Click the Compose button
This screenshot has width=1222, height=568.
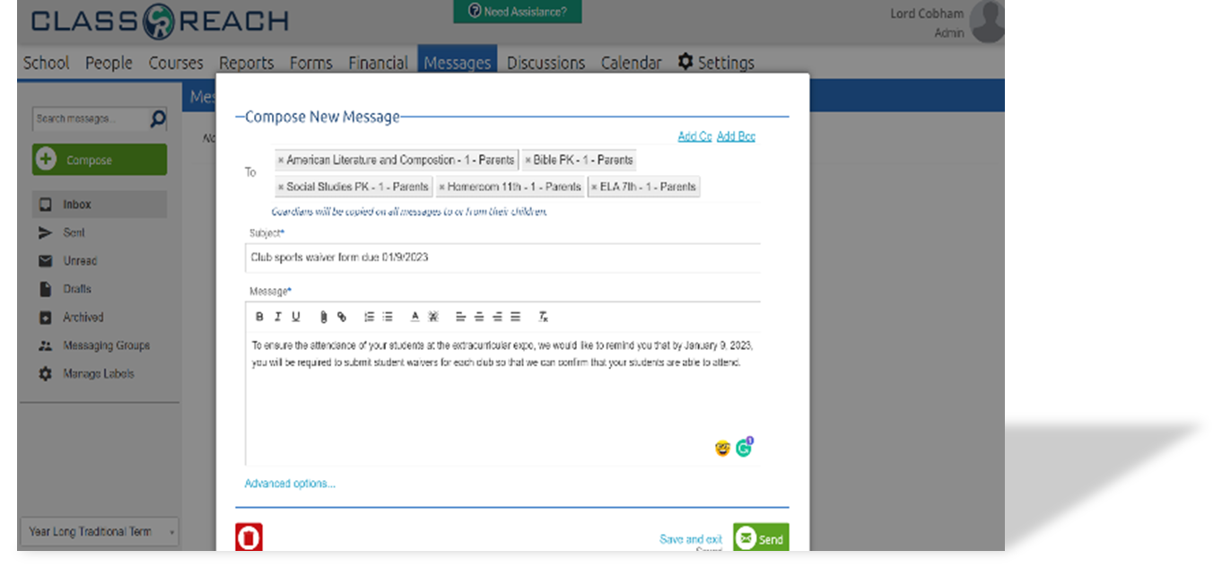click(100, 160)
